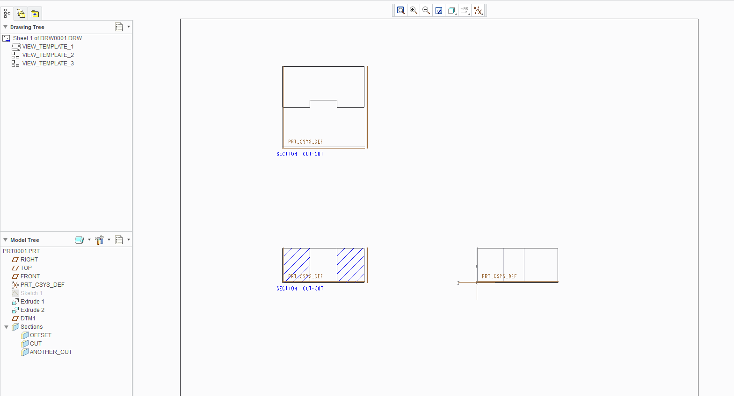Click the RIGHT plane icon
This screenshot has height=396, width=734.
[15, 260]
